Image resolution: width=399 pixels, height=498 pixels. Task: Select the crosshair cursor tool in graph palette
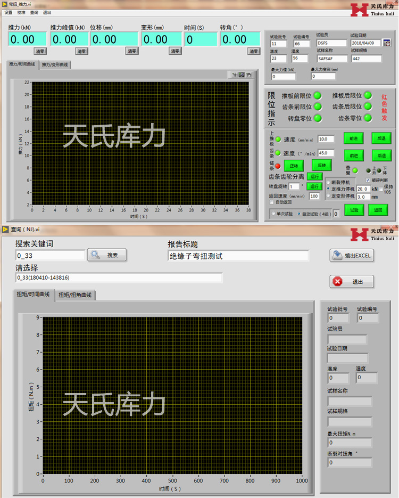point(235,75)
